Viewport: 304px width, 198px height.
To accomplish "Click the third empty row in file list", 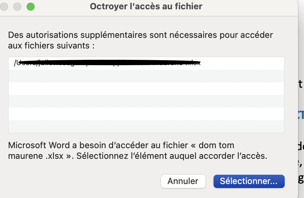I will 146,89.
